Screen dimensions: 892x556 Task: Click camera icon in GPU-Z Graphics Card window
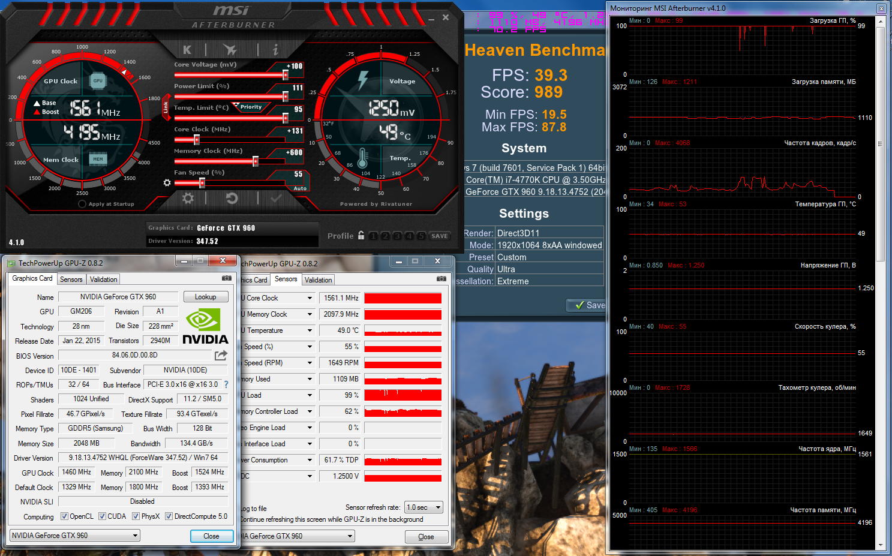(227, 278)
